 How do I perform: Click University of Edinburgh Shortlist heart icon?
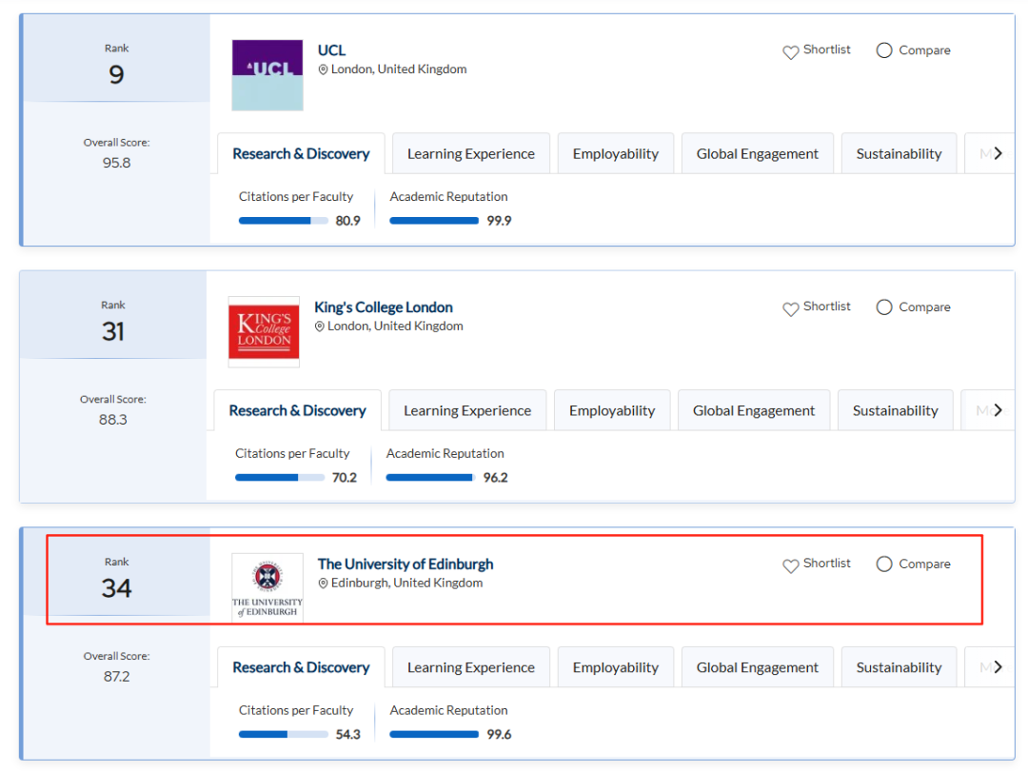click(x=791, y=565)
